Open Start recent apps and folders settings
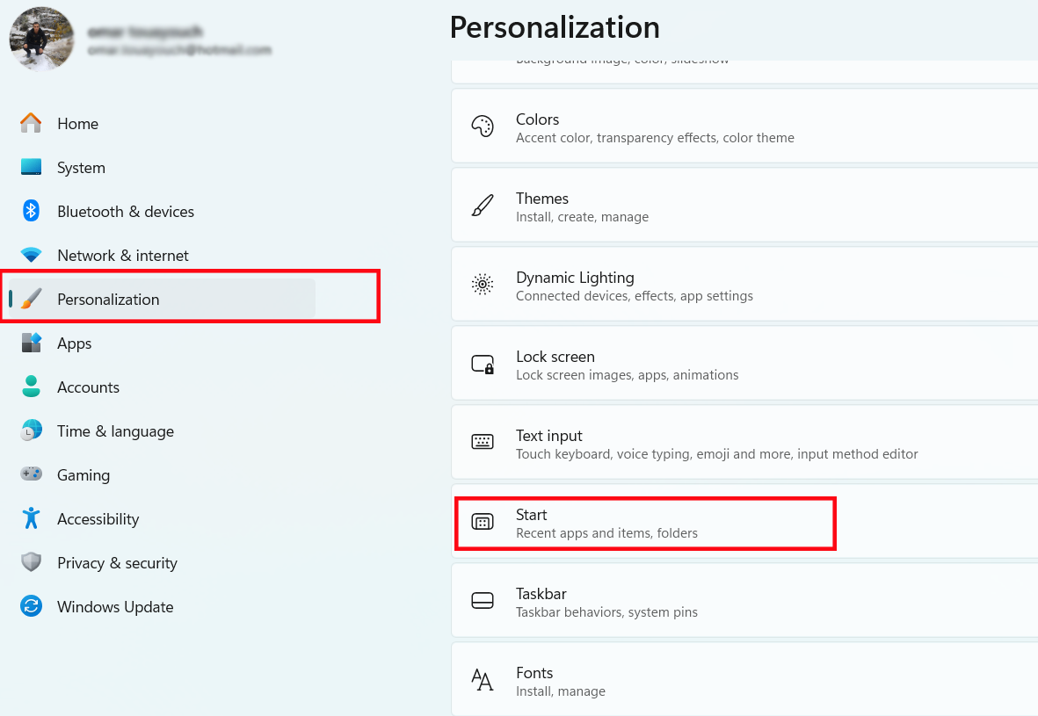1038x716 pixels. coord(606,523)
